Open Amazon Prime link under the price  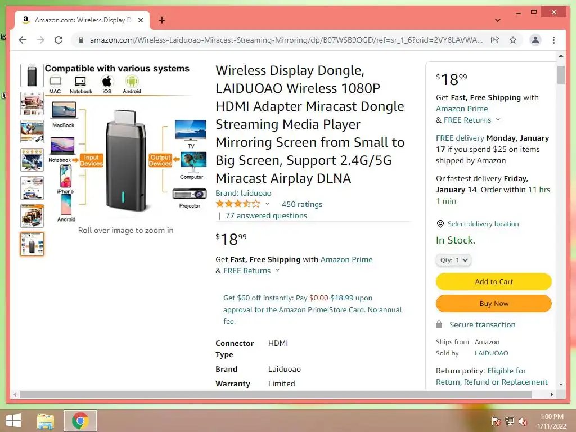[346, 259]
